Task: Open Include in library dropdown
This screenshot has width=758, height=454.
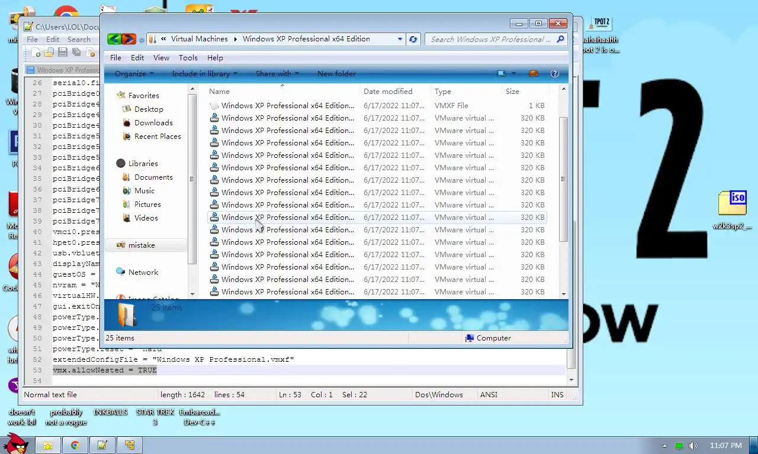Action: point(204,74)
